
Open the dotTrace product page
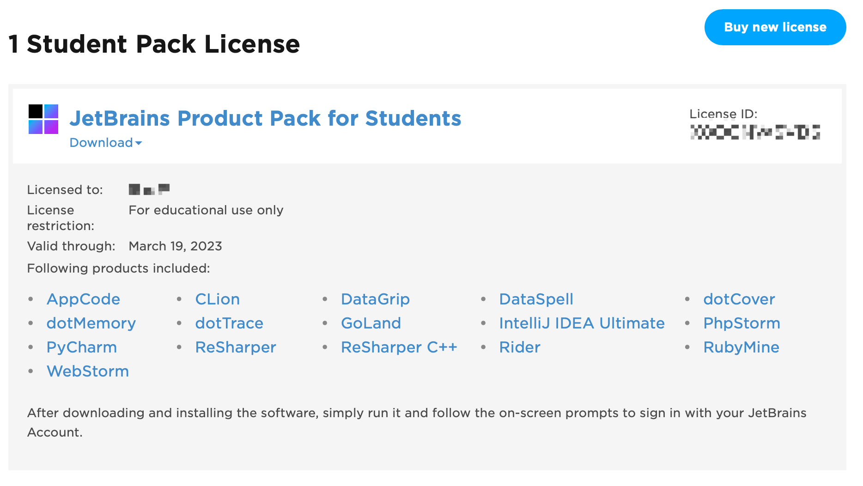[229, 323]
